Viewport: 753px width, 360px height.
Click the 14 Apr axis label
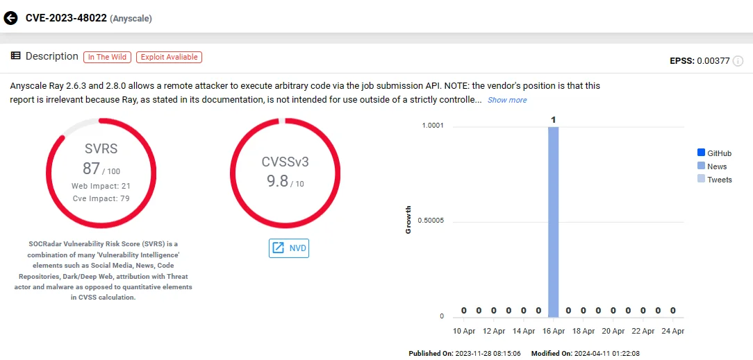[524, 332]
